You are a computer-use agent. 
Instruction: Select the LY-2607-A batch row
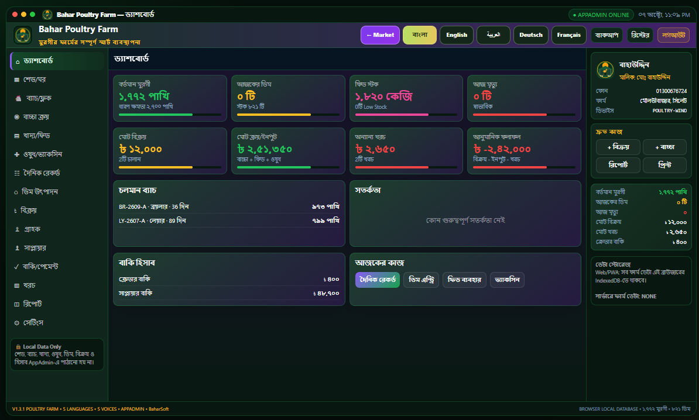229,221
